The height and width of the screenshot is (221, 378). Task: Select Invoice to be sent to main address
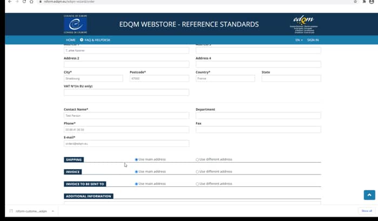coord(136,184)
